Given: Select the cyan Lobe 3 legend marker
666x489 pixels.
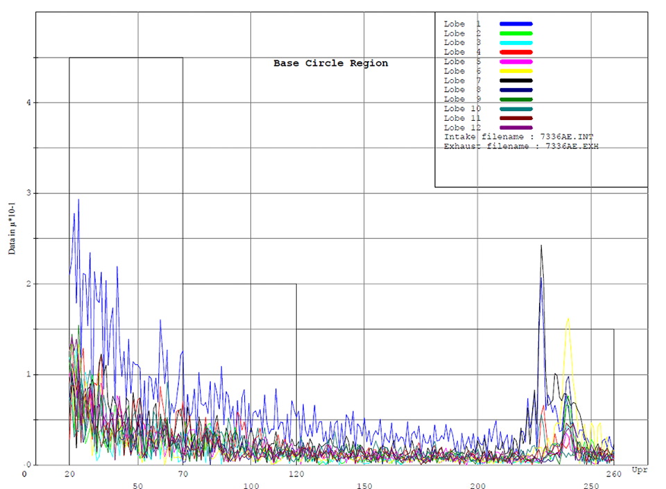Looking at the screenshot, I should point(515,42).
